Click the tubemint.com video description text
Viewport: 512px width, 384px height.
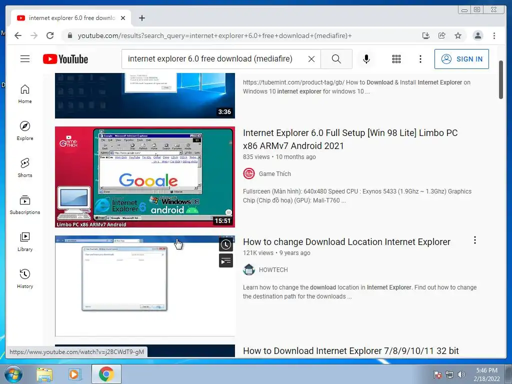click(x=356, y=87)
